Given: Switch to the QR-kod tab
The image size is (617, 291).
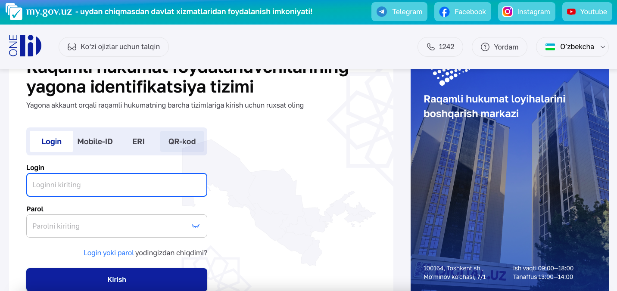Looking at the screenshot, I should click(182, 142).
